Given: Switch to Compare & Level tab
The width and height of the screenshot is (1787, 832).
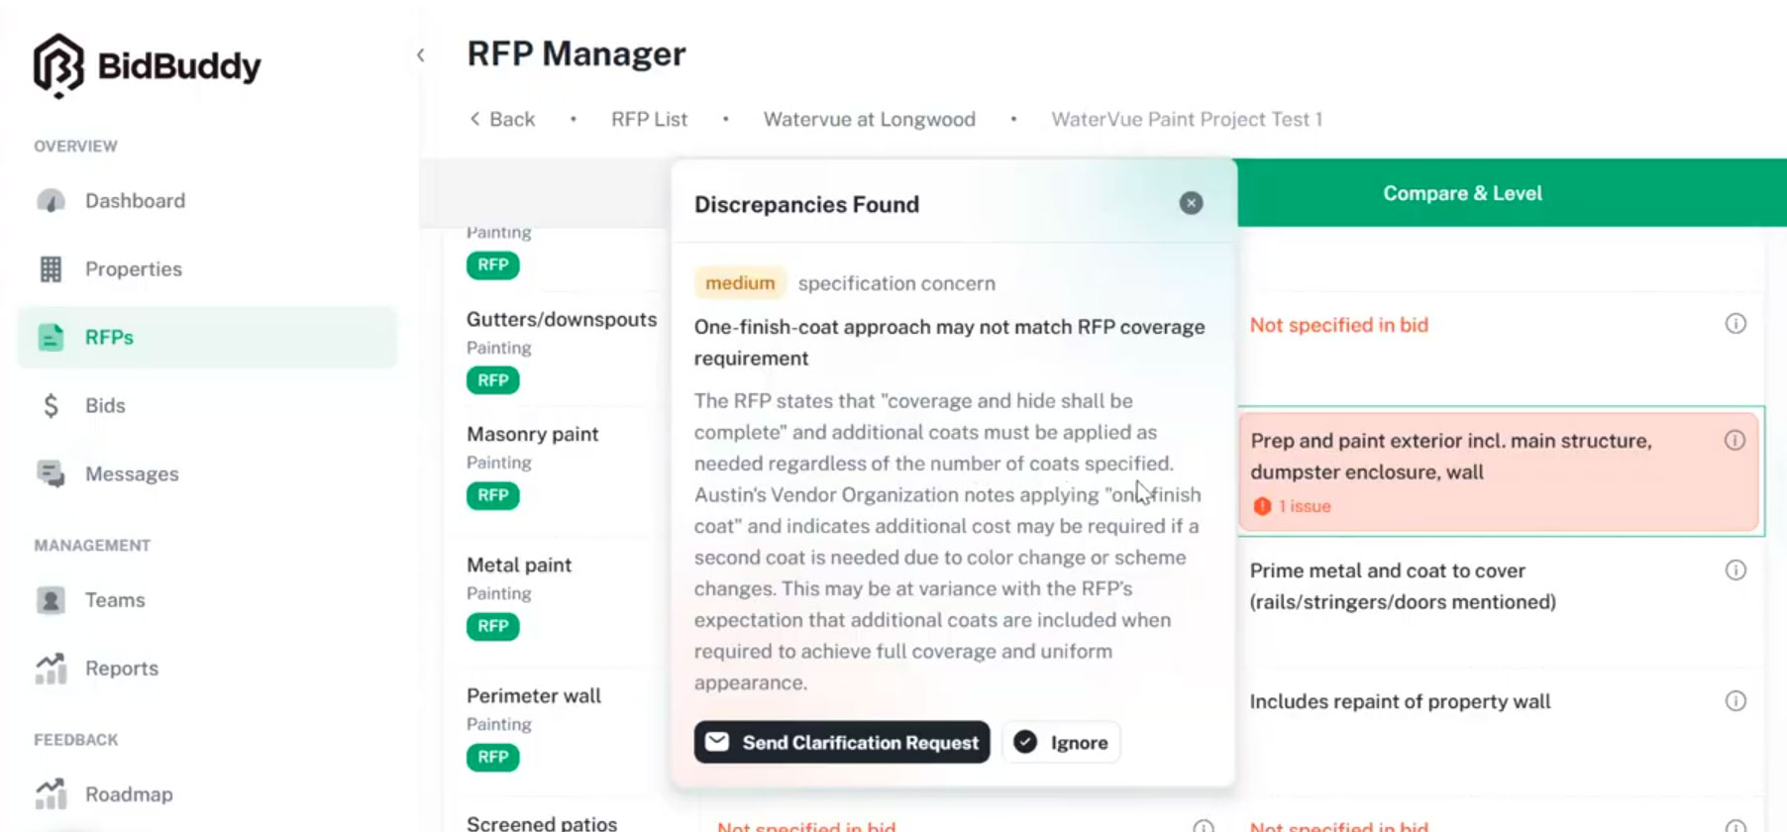Looking at the screenshot, I should click(x=1462, y=193).
